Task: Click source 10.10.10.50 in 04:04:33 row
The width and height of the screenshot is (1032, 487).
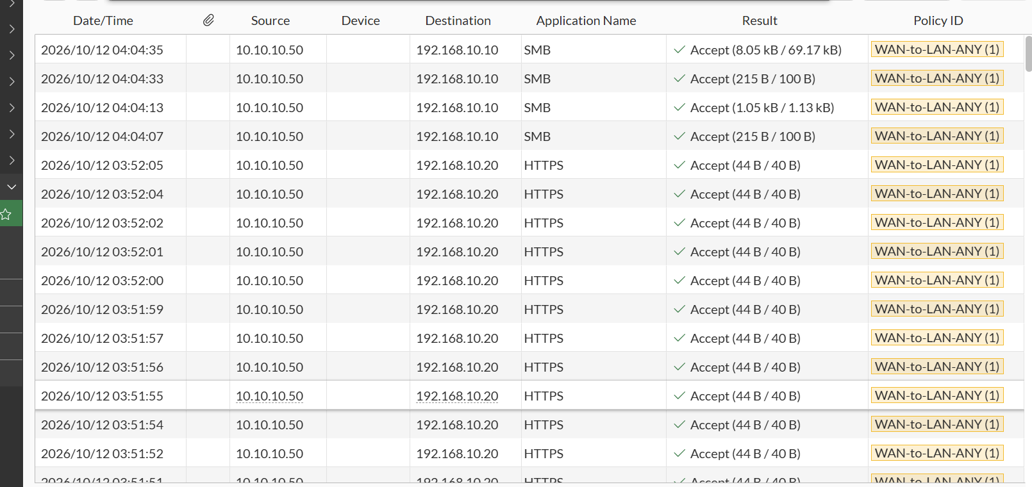Action: [x=270, y=79]
